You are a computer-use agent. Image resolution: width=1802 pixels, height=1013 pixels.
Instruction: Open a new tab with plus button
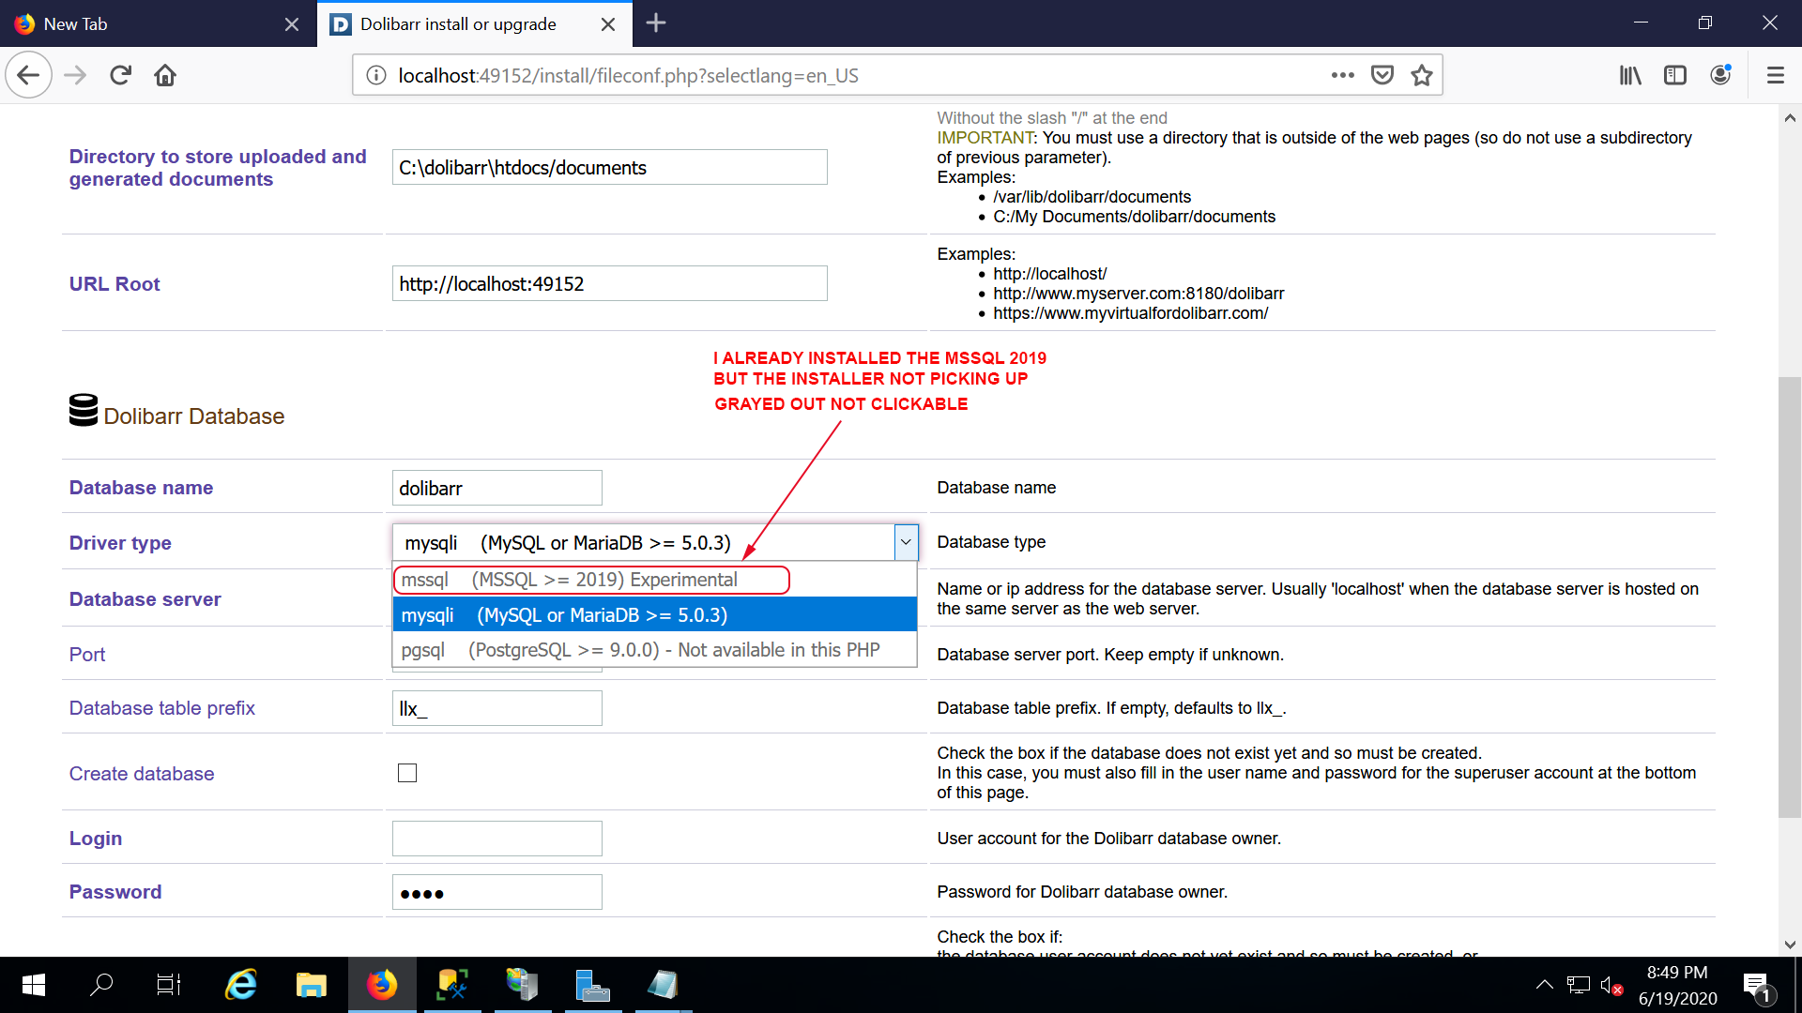pyautogui.click(x=656, y=23)
